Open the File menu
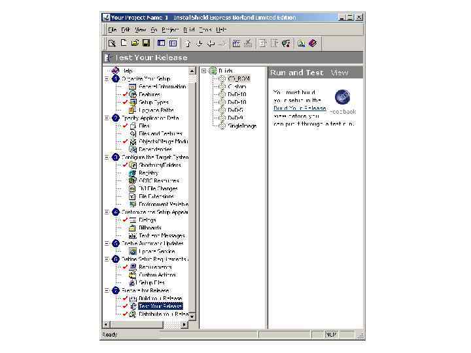The image size is (471, 353). click(113, 29)
